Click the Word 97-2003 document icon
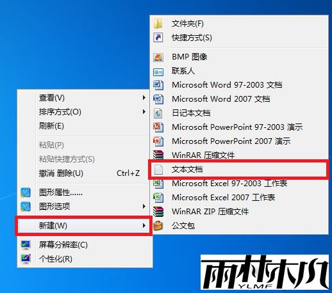The height and width of the screenshot is (293, 332). 158,85
